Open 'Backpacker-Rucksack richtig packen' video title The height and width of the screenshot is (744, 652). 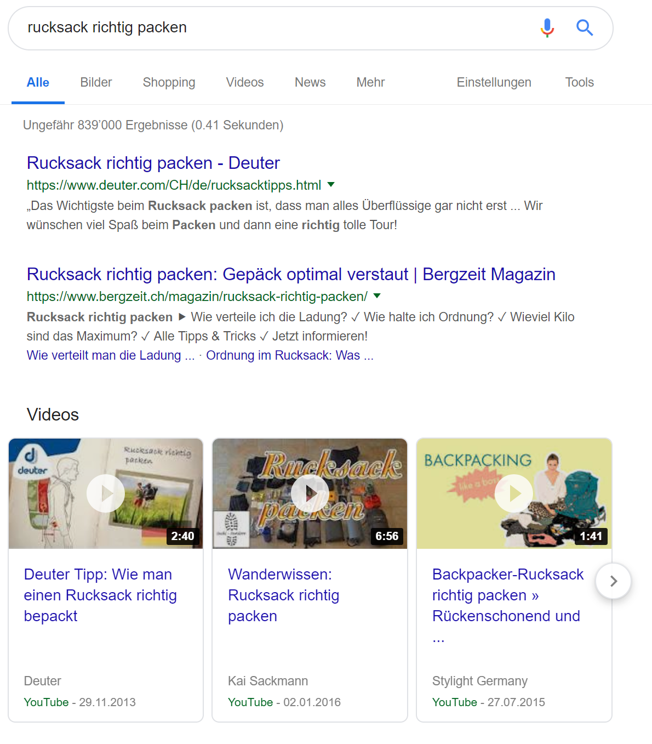[x=508, y=605]
